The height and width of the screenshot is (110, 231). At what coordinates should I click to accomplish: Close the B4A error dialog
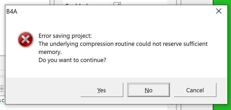pos(219,11)
